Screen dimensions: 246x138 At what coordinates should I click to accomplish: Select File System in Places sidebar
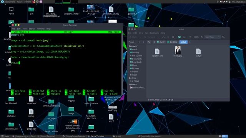tap(136, 56)
